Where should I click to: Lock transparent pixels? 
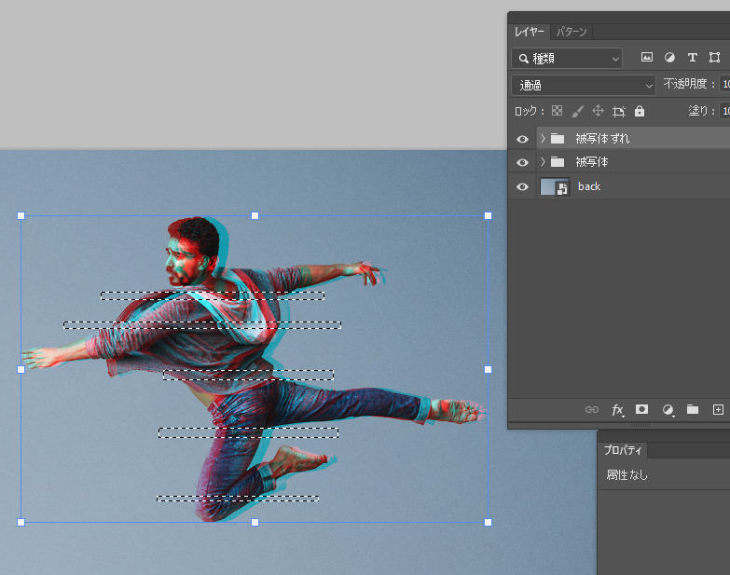click(558, 111)
